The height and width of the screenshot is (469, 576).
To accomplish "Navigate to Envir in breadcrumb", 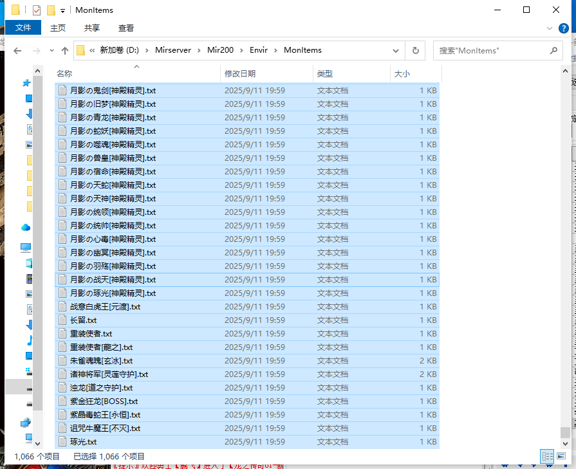I will pos(259,50).
